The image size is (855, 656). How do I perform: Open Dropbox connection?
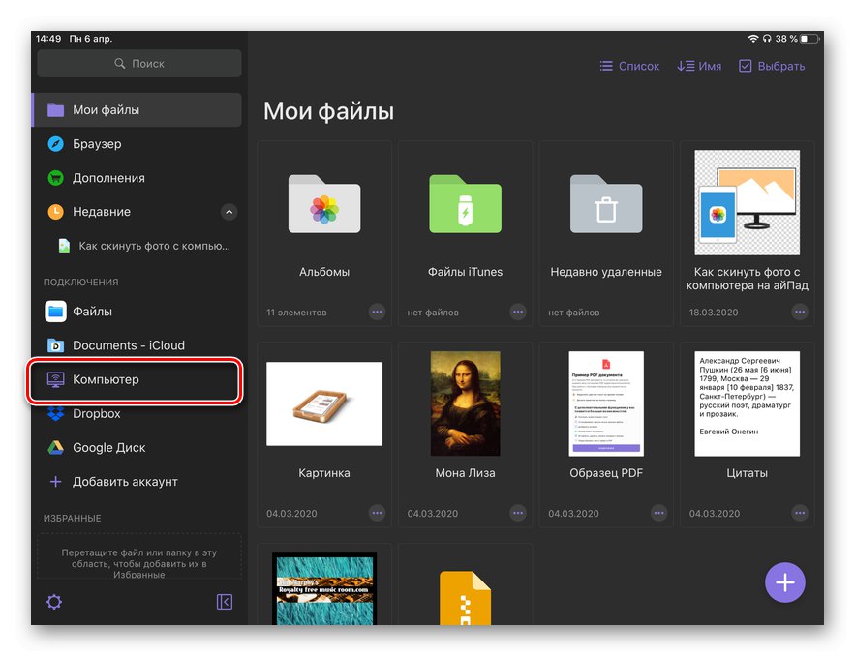137,413
